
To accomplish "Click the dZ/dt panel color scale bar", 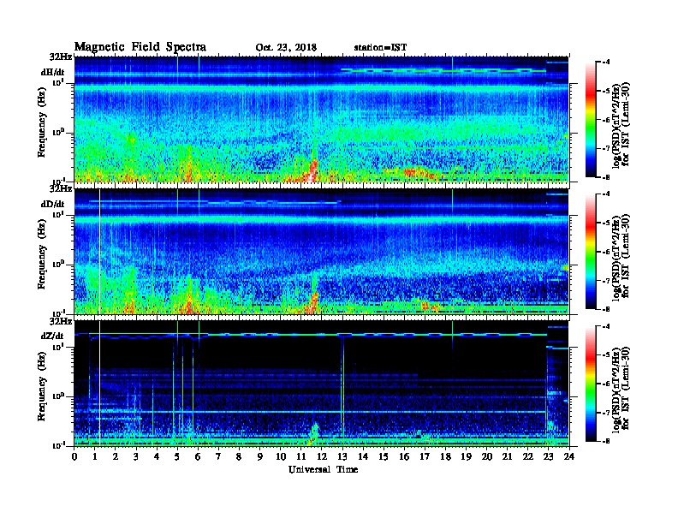I will pos(590,384).
